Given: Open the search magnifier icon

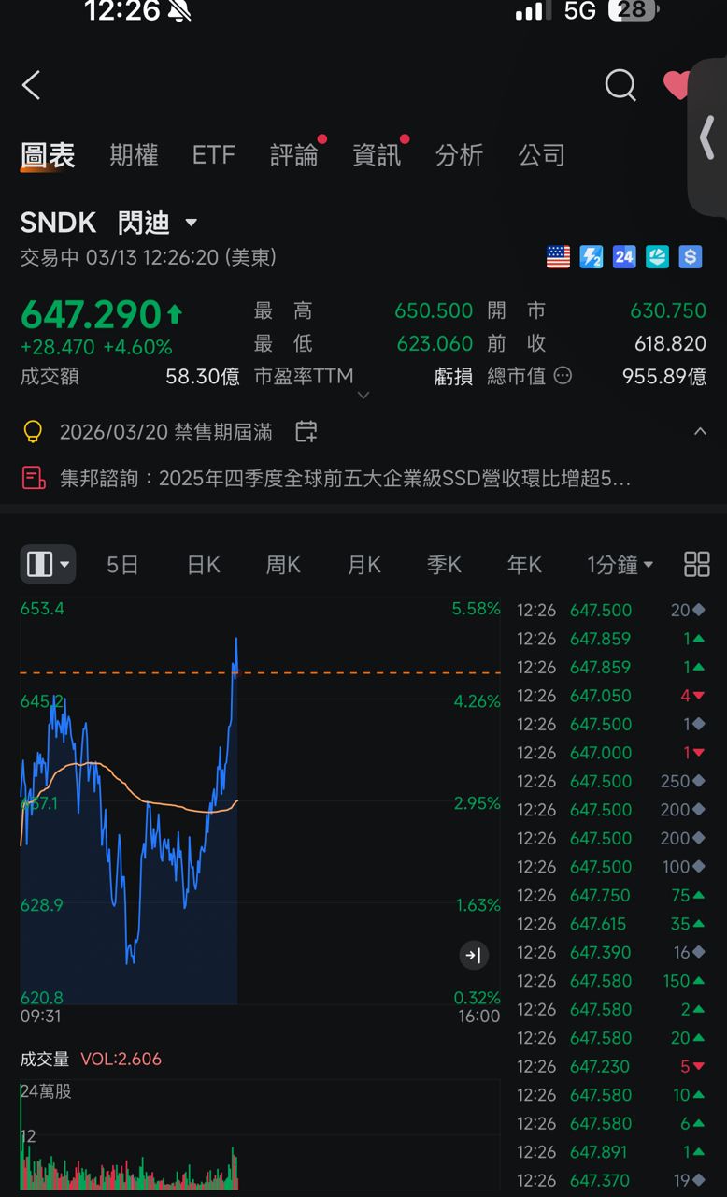Looking at the screenshot, I should coord(620,85).
